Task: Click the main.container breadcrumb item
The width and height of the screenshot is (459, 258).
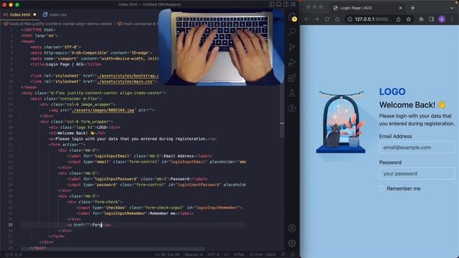Action: tap(138, 24)
